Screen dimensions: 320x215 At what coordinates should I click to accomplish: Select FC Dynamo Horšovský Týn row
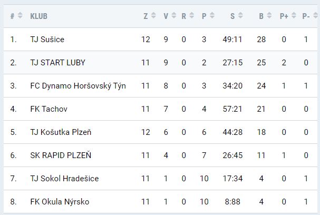coord(78,86)
